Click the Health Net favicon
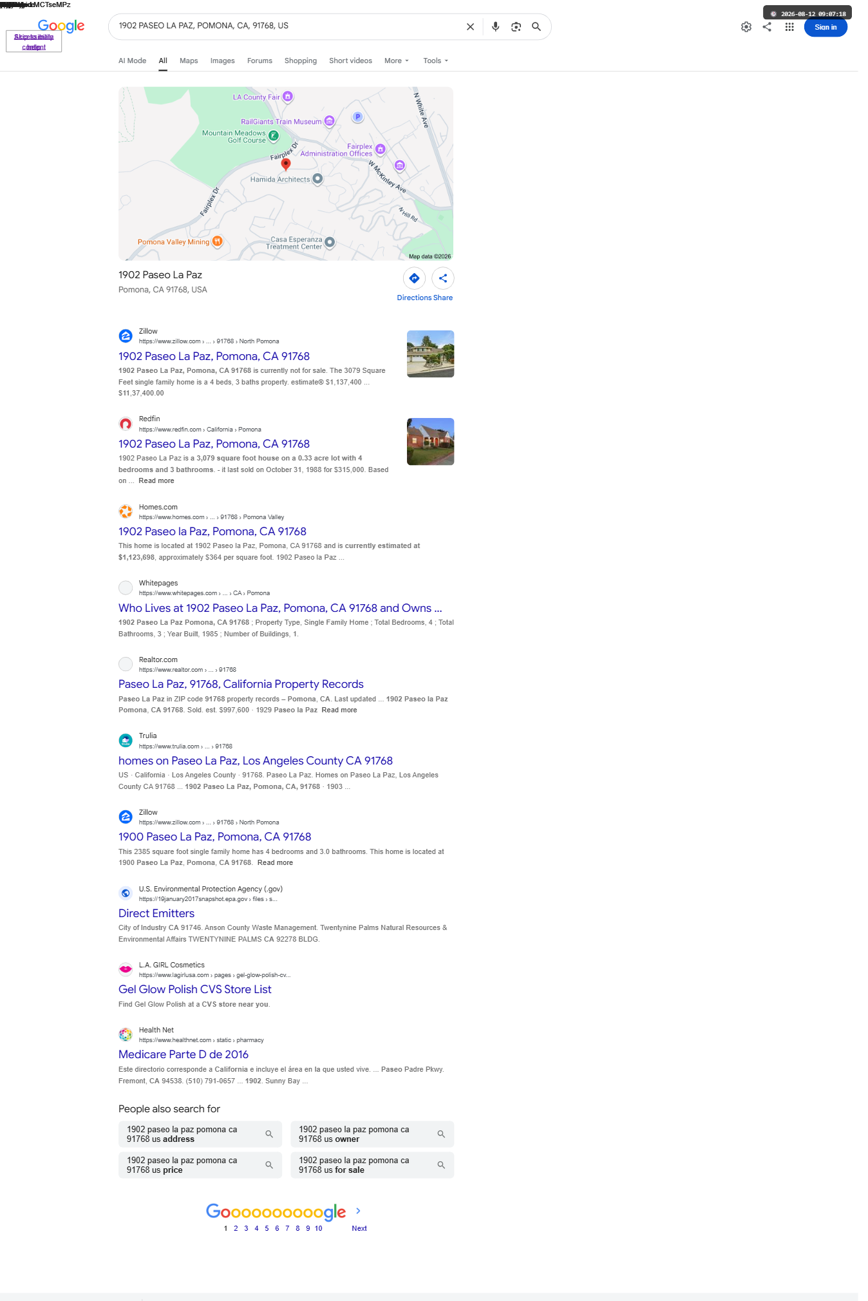 pyautogui.click(x=126, y=1034)
